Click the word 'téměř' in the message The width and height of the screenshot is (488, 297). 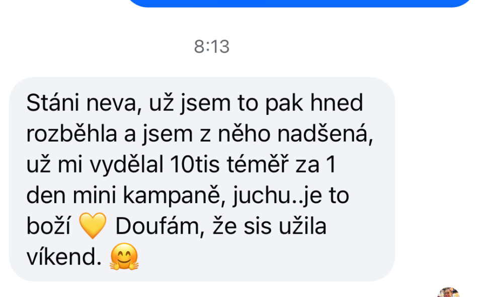pyautogui.click(x=258, y=164)
